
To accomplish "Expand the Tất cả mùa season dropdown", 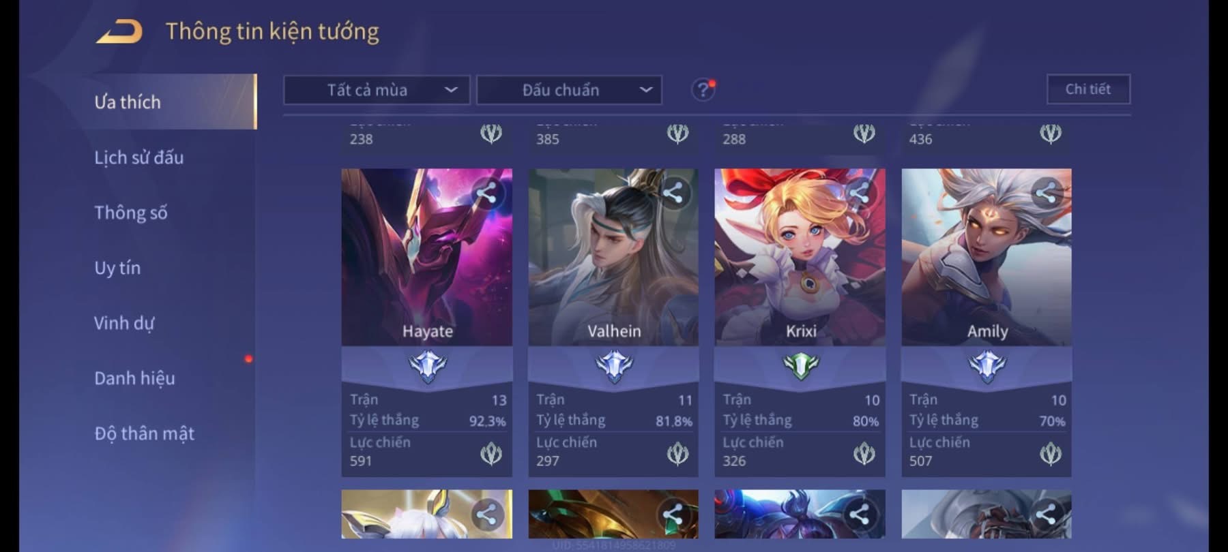I will (377, 90).
